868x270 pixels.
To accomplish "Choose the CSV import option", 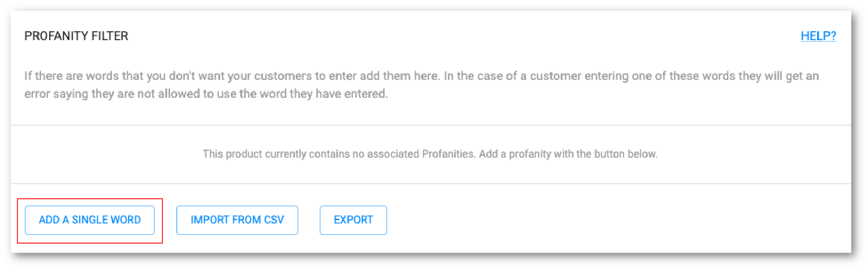I will (237, 220).
